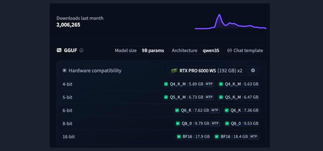Open hardware settings gear icon
This screenshot has height=151, width=323.
pyautogui.click(x=253, y=70)
